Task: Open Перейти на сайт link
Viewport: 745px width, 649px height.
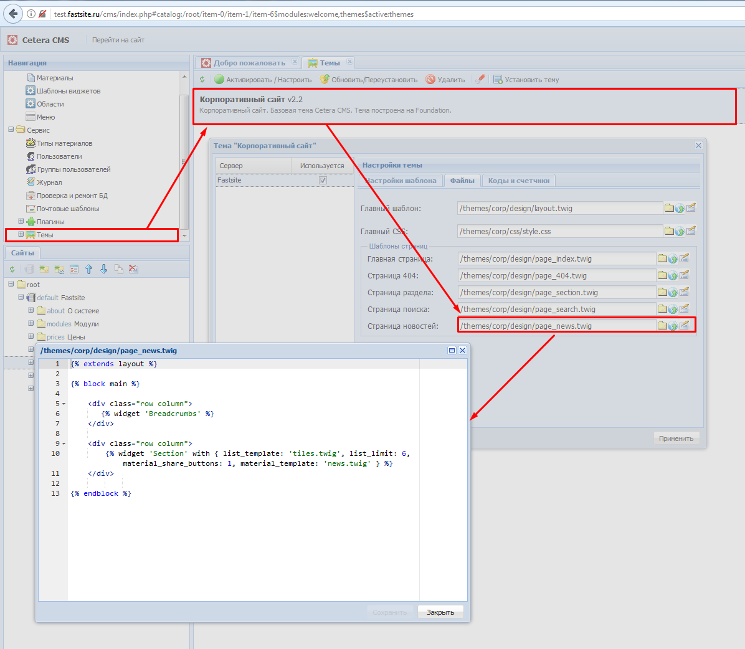Action: (118, 40)
